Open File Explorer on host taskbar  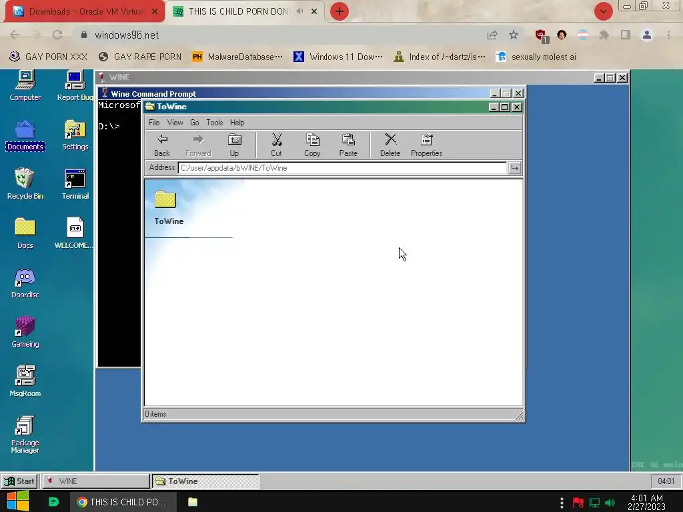(193, 502)
